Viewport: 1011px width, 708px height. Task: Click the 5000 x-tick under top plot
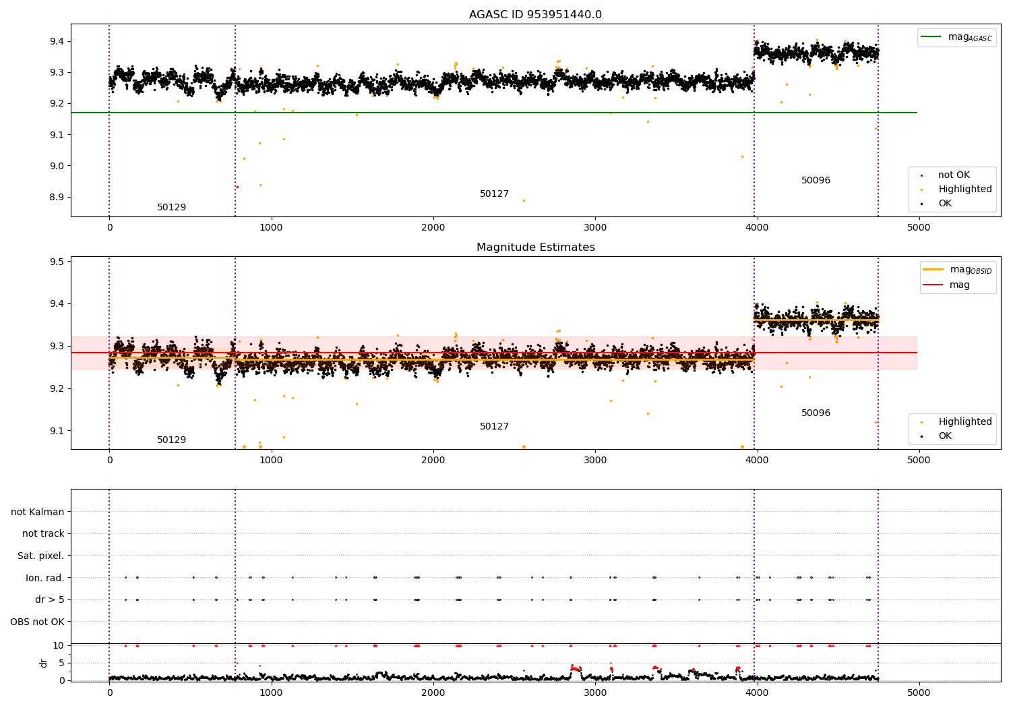click(919, 228)
